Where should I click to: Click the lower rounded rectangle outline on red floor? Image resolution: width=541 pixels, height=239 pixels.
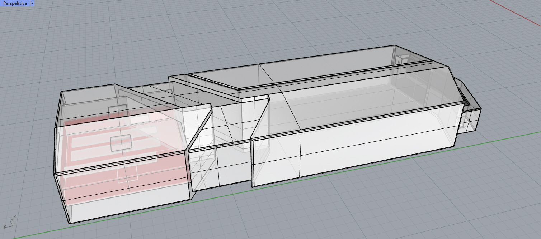[128, 175]
